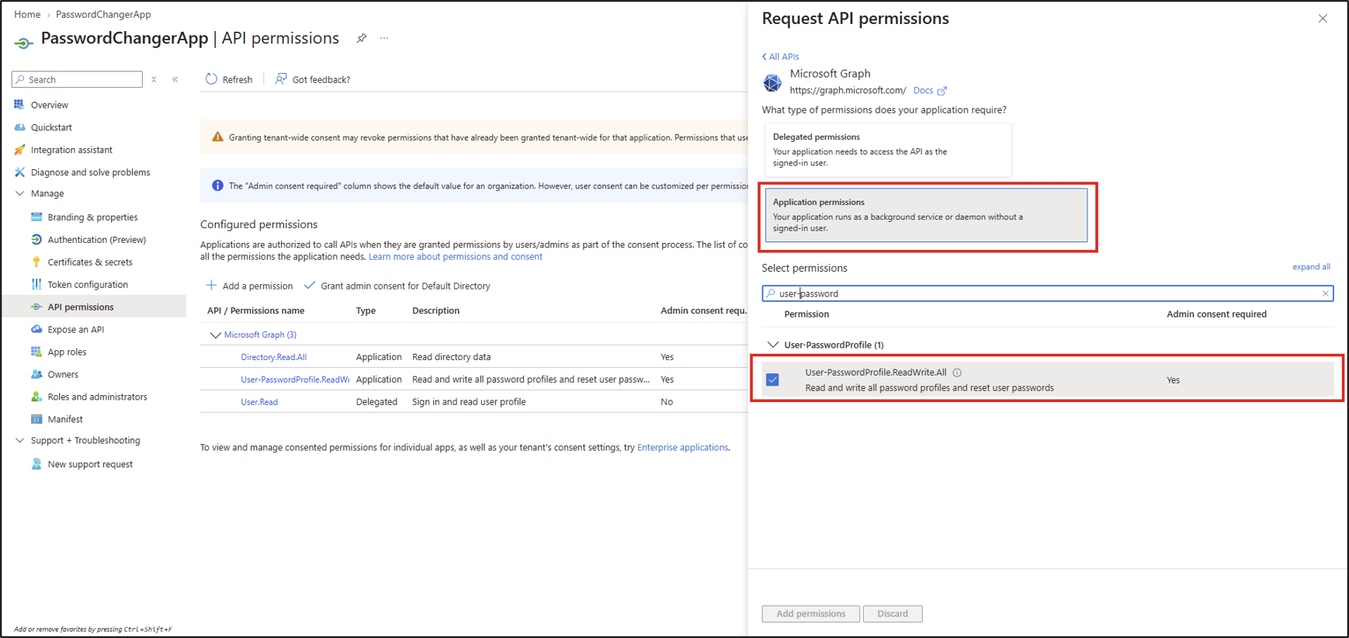
Task: Click the Add permissions button
Action: [810, 614]
